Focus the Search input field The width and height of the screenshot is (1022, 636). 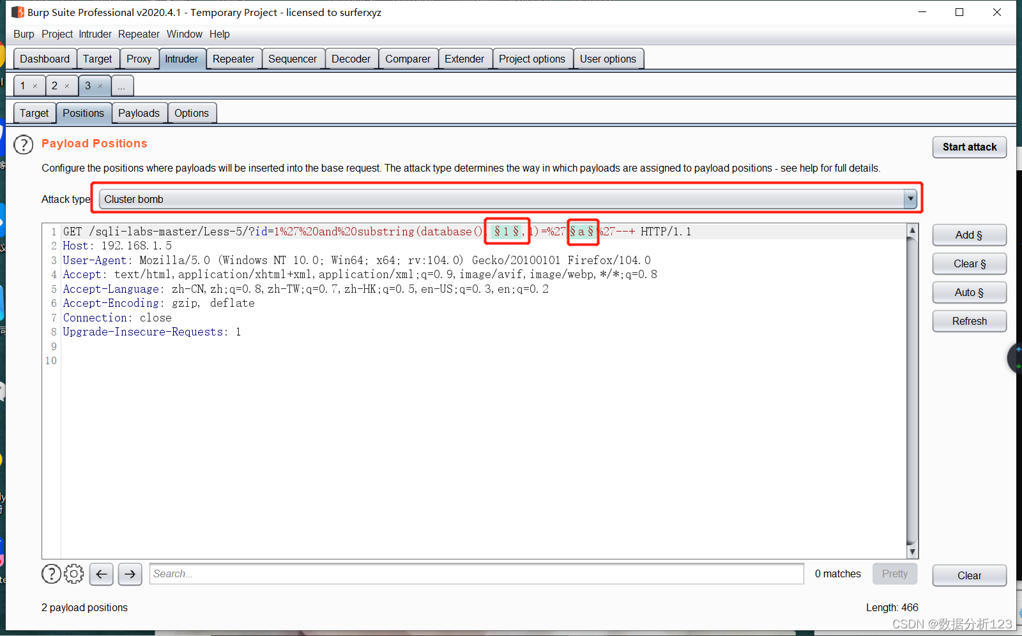477,573
